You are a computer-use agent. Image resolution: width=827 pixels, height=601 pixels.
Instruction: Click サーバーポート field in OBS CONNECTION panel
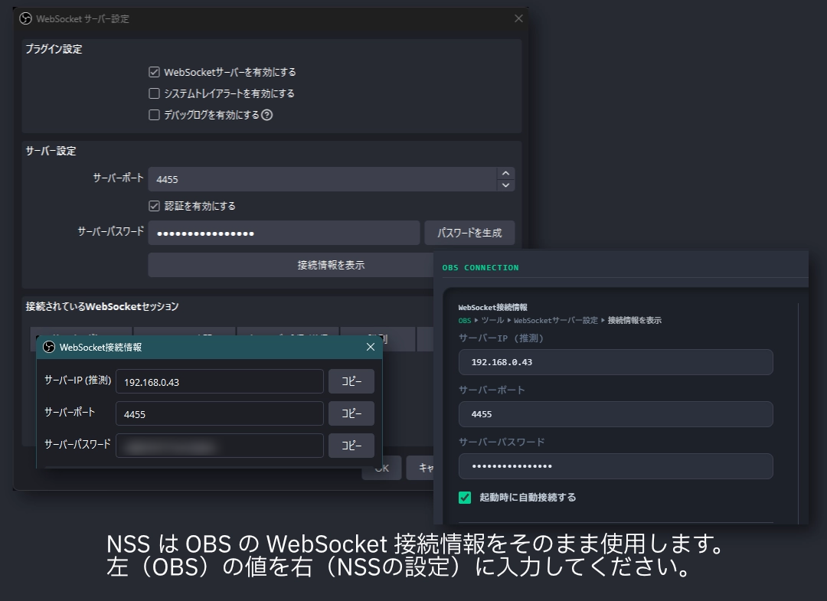pyautogui.click(x=616, y=414)
